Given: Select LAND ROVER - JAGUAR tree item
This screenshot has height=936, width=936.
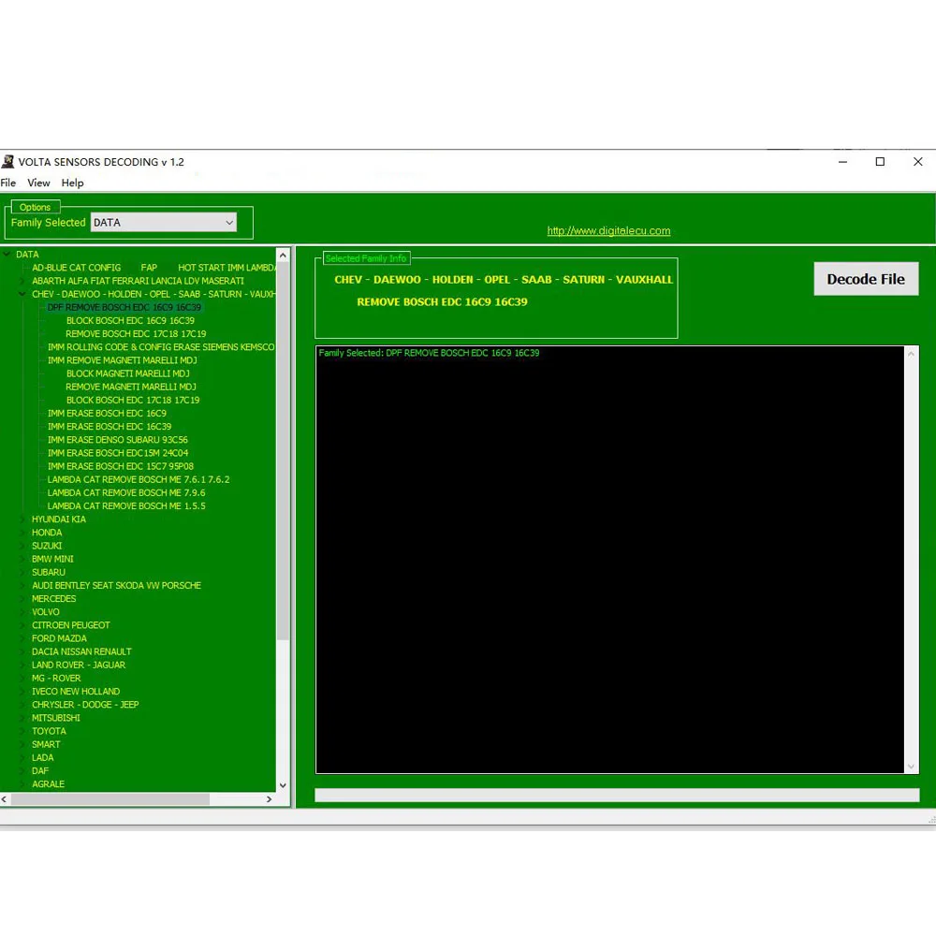Looking at the screenshot, I should point(79,665).
